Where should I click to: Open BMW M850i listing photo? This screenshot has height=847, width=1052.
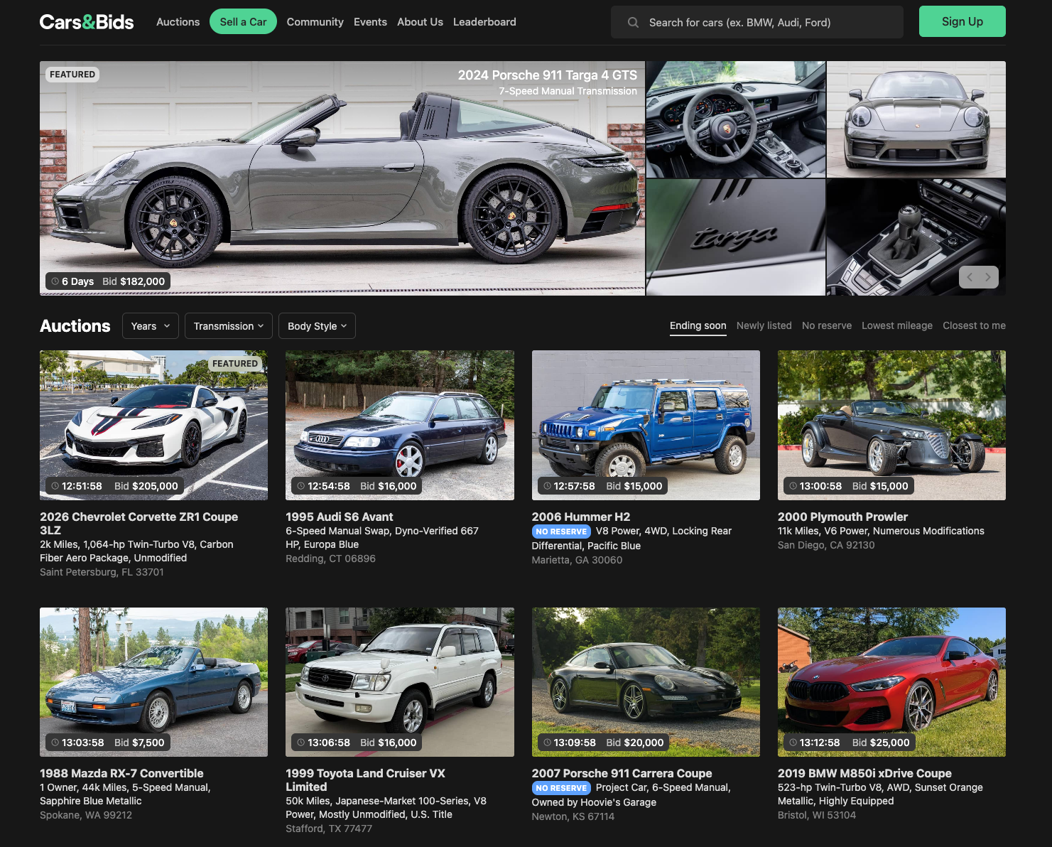click(x=891, y=682)
